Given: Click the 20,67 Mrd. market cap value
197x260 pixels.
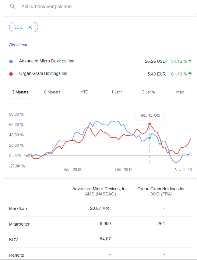Looking at the screenshot, I should (x=100, y=208).
